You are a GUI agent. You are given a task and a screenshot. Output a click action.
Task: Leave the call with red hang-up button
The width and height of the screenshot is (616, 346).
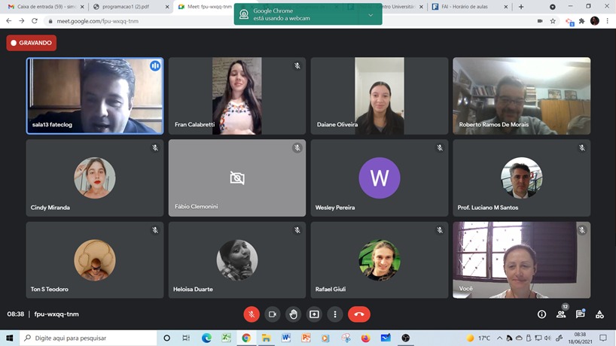tap(359, 314)
